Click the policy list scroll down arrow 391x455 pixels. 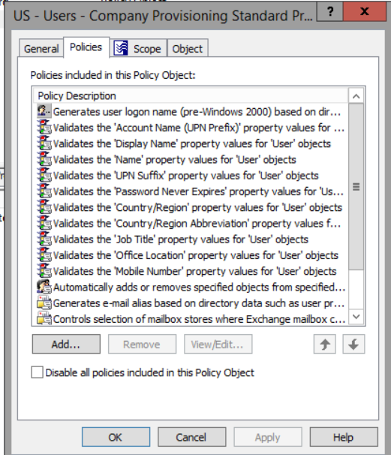[356, 317]
